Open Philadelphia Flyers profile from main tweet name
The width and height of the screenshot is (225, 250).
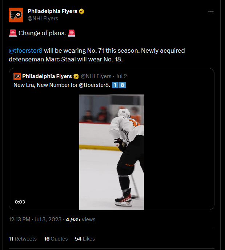52,11
